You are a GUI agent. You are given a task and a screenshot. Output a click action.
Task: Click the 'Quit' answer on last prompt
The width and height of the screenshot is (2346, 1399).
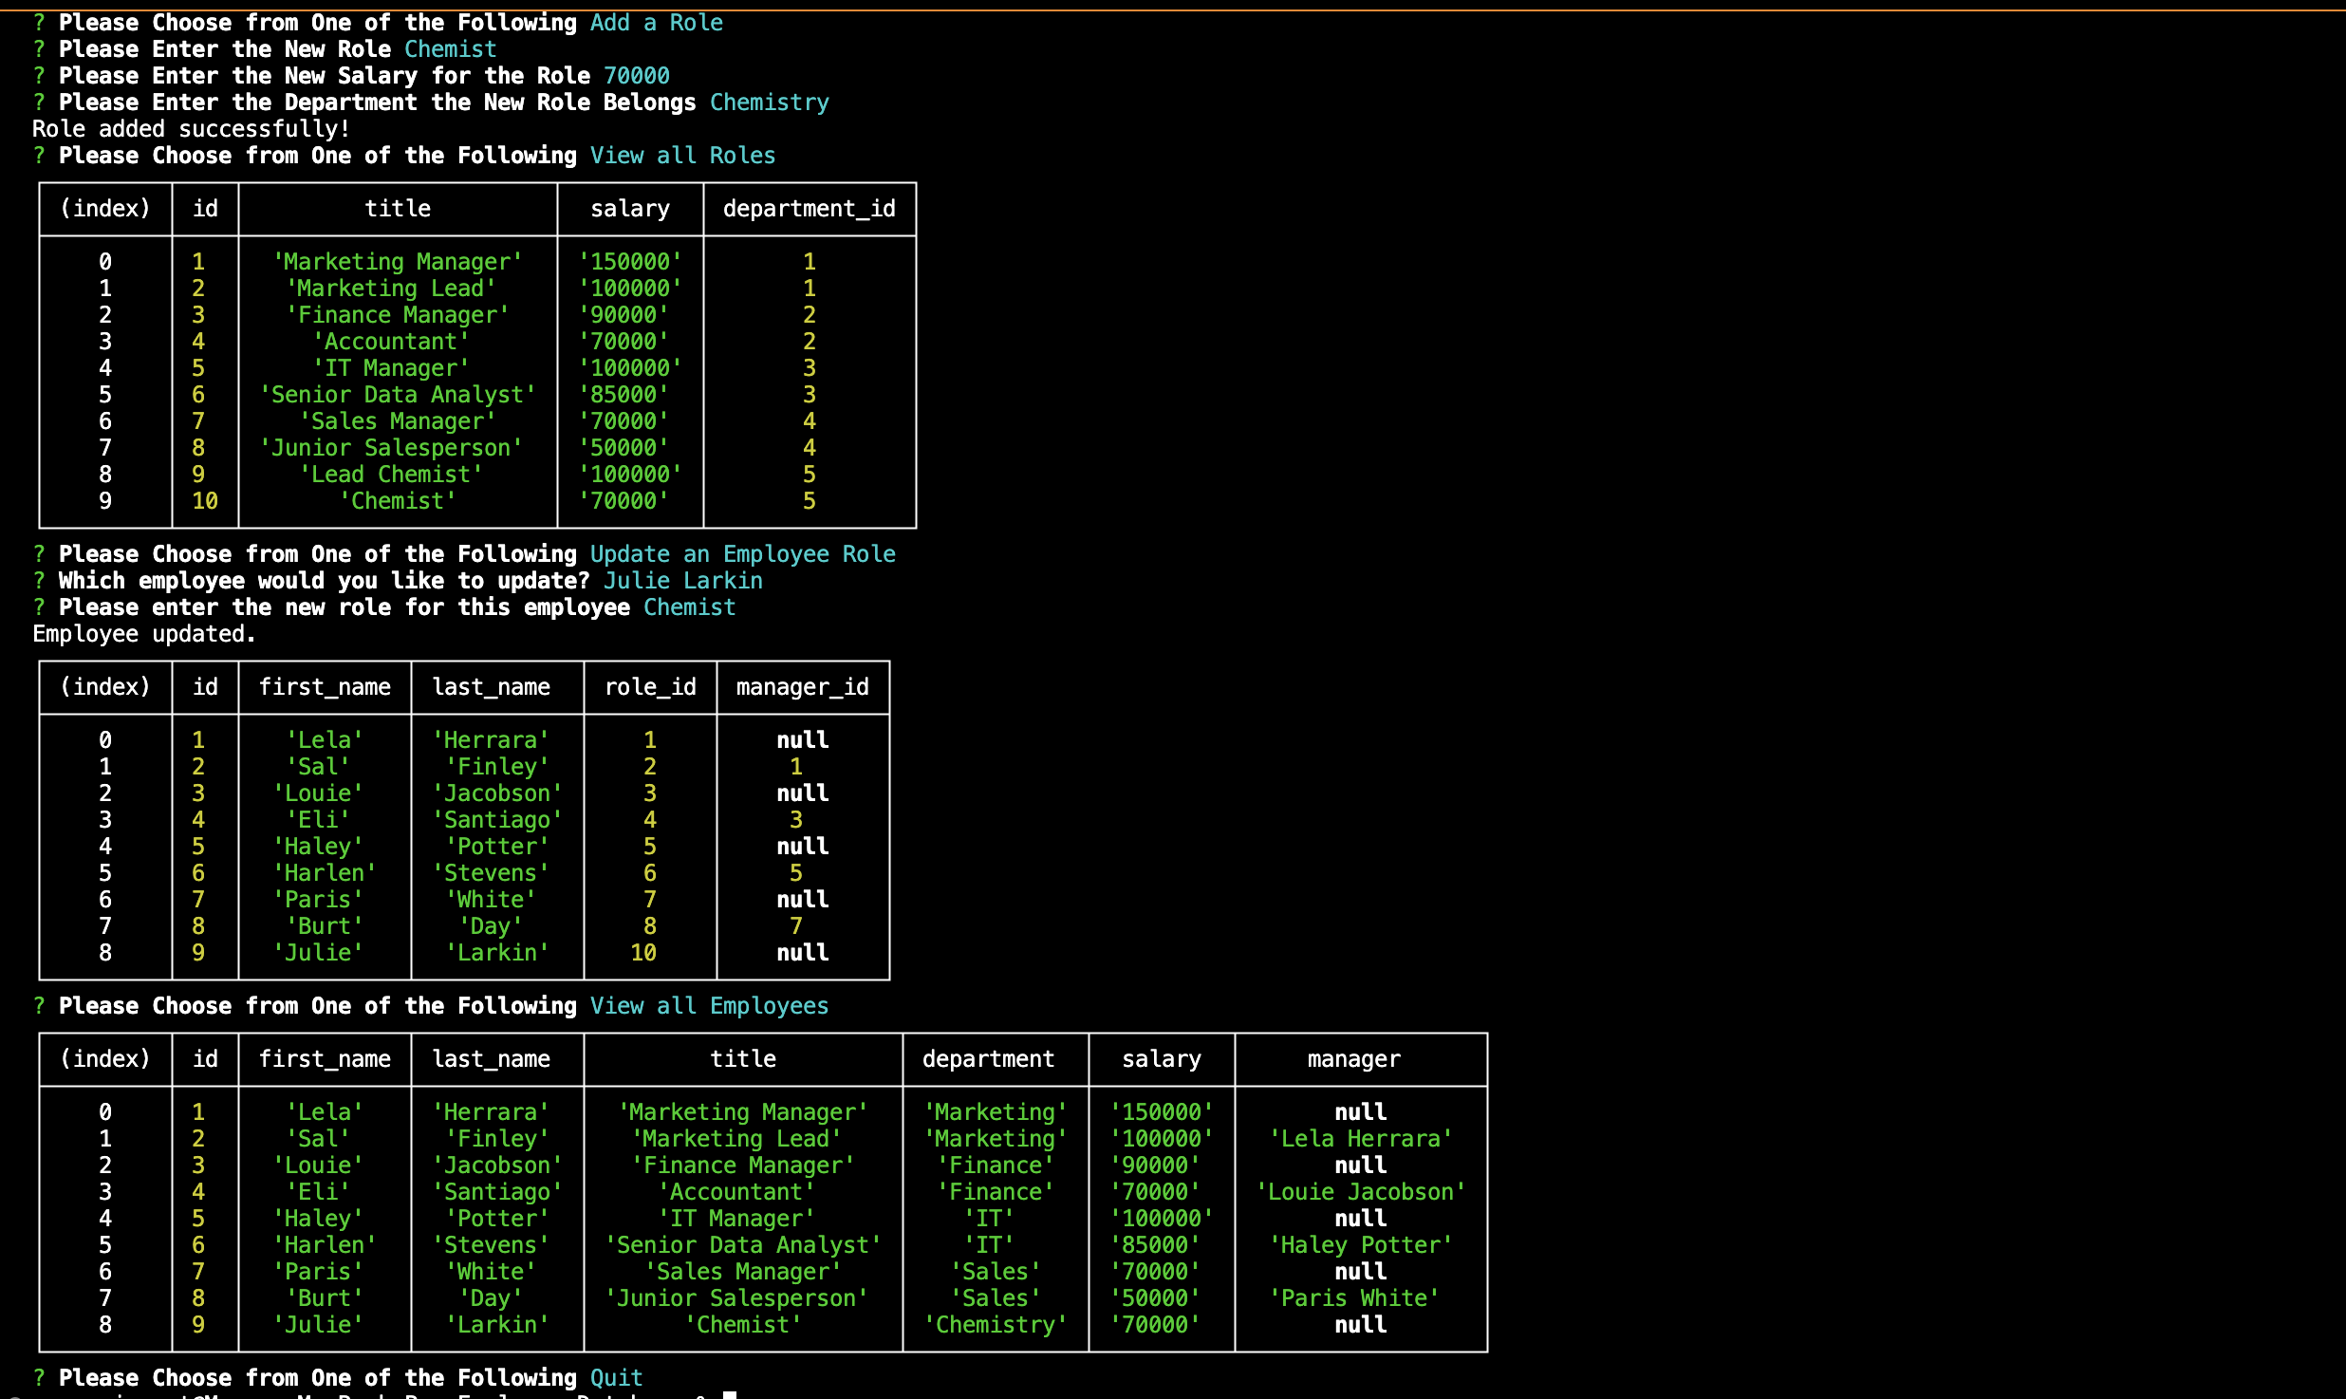point(616,1377)
